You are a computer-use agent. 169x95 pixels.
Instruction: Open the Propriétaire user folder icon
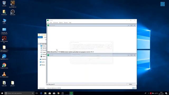(x=4, y=12)
